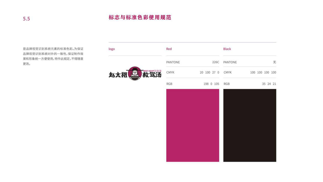Click the RGB value 198 0 105

pyautogui.click(x=211, y=84)
